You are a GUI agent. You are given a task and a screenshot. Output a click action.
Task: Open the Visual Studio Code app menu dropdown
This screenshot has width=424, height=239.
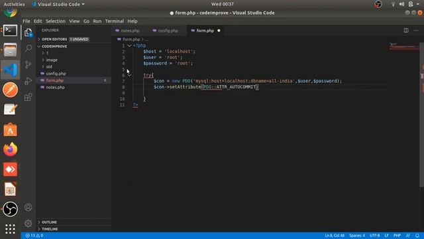pos(58,4)
